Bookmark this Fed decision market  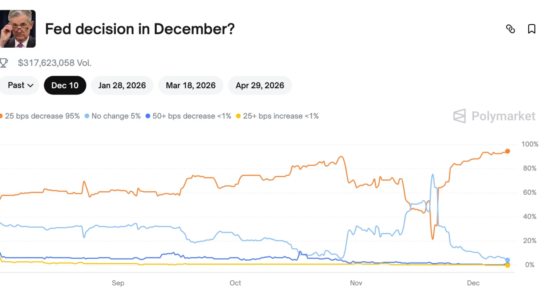click(532, 29)
